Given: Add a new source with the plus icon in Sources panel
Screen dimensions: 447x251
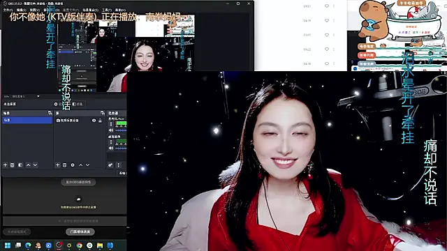Looking at the screenshot, I should coord(57,165).
